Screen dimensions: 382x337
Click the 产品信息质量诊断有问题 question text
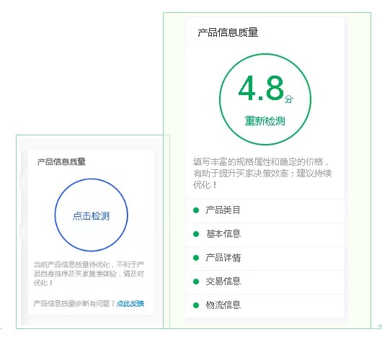coord(74,303)
